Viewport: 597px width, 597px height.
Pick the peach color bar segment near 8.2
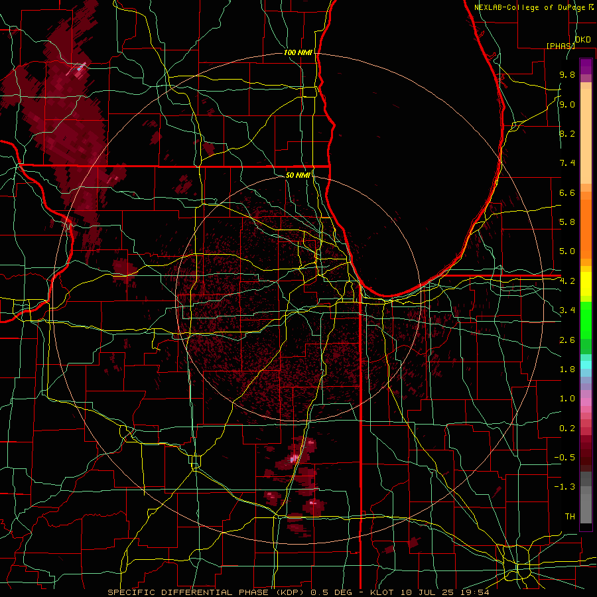click(x=586, y=136)
